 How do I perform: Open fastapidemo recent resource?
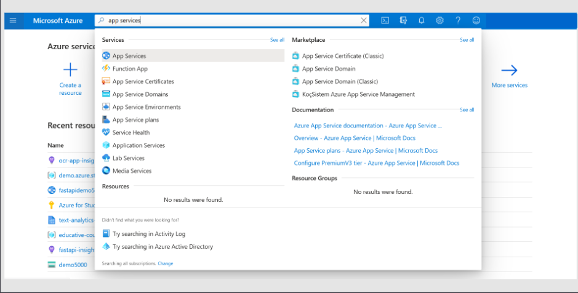point(76,191)
